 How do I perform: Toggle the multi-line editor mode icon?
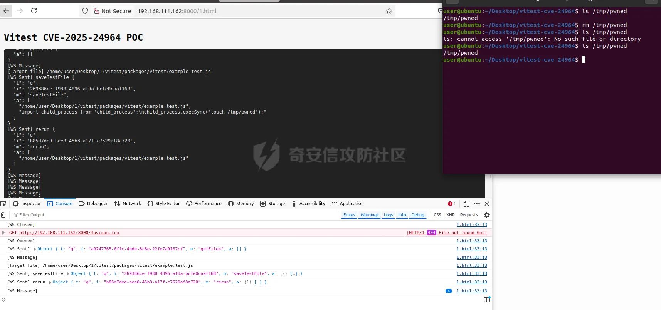click(487, 300)
